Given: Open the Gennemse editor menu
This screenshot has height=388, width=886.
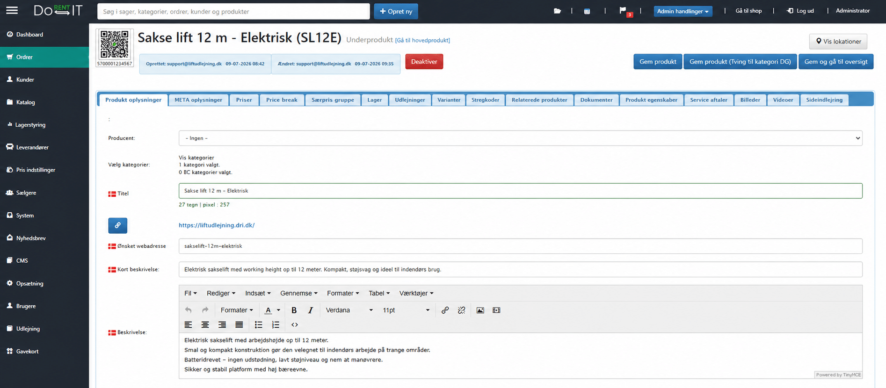Looking at the screenshot, I should click(x=299, y=293).
